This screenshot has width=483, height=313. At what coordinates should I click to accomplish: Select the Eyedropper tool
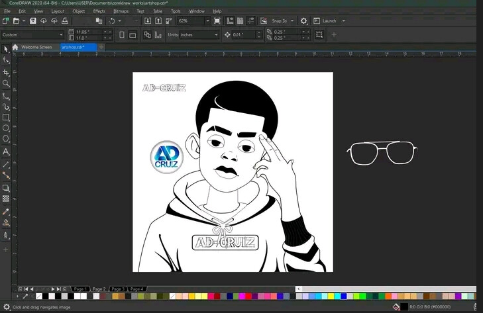pyautogui.click(x=6, y=212)
